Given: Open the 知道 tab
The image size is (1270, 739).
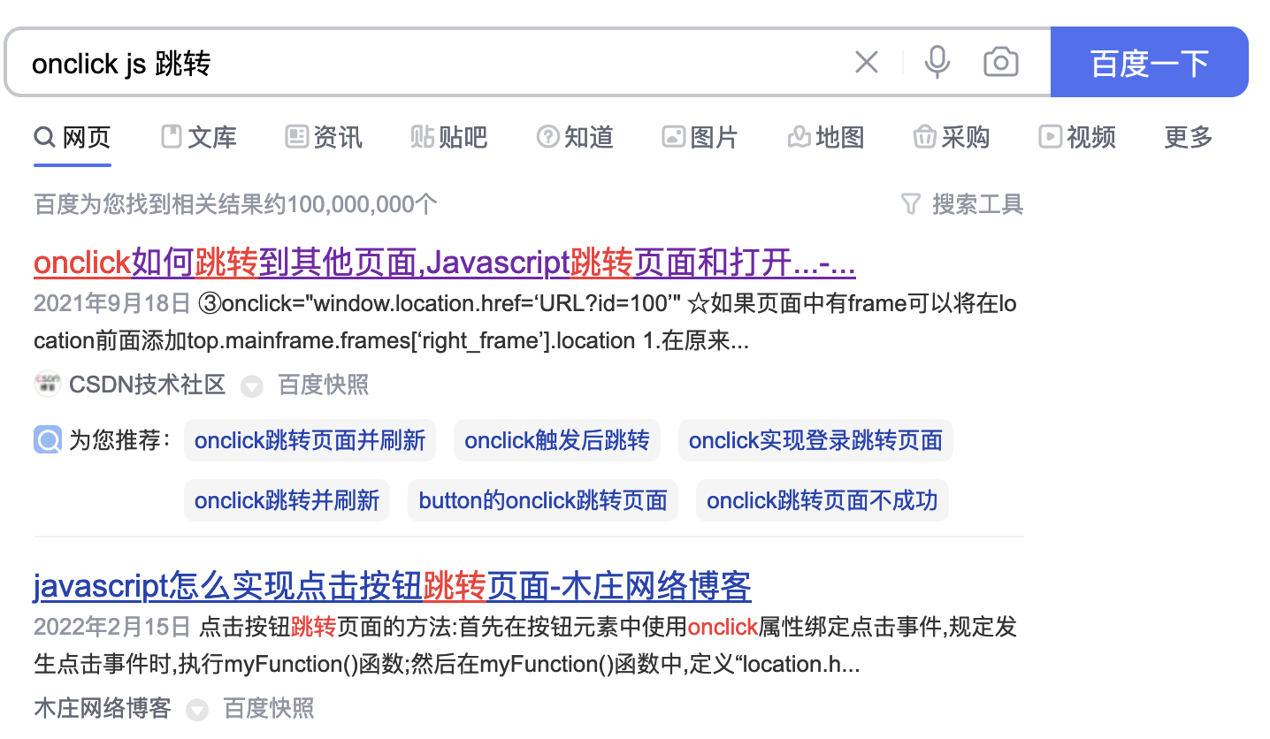Looking at the screenshot, I should click(575, 137).
